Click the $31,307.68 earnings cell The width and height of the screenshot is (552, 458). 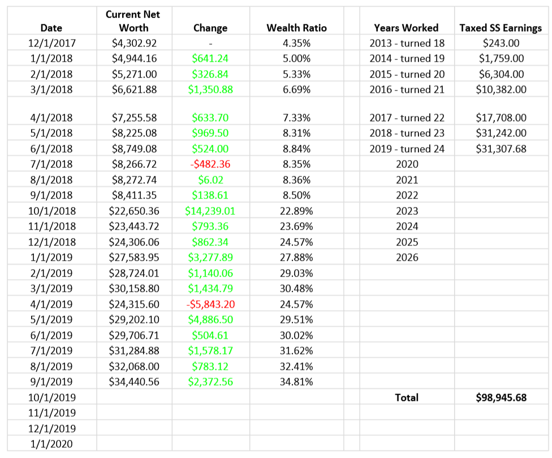pos(501,149)
